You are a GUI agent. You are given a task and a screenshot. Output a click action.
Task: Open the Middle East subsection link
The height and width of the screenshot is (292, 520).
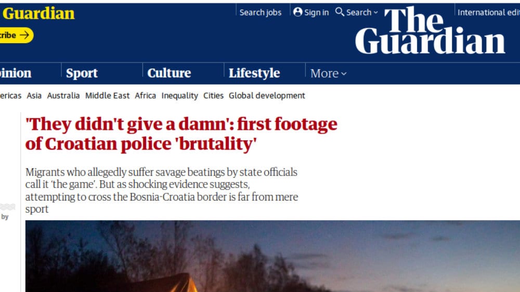click(107, 96)
